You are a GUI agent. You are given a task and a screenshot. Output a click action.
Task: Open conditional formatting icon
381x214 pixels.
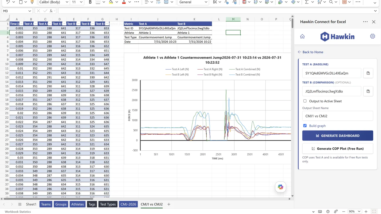tap(244, 2)
